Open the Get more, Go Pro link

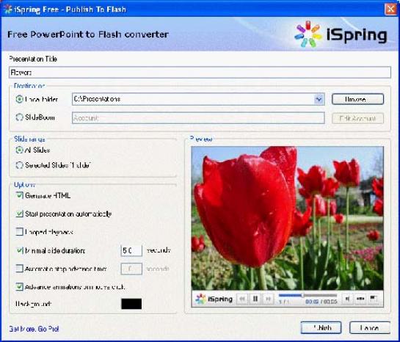pos(34,329)
